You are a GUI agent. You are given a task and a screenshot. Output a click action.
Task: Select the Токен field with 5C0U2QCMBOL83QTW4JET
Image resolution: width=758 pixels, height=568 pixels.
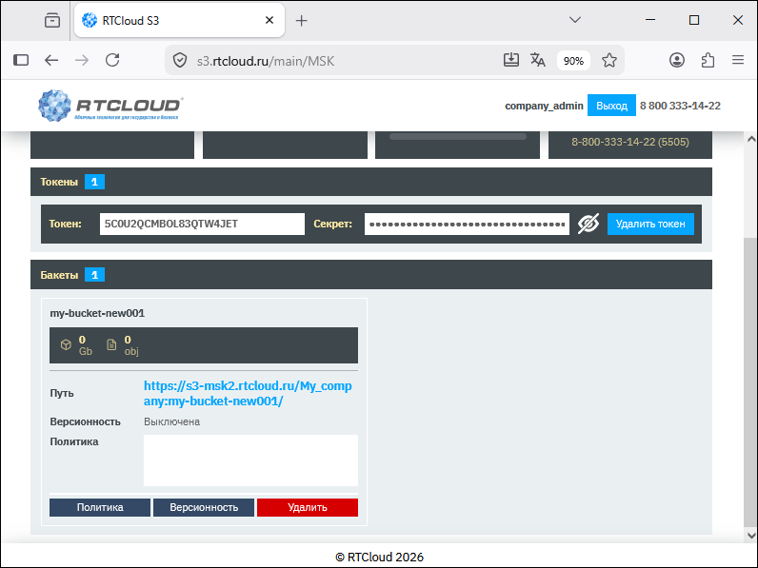point(202,225)
